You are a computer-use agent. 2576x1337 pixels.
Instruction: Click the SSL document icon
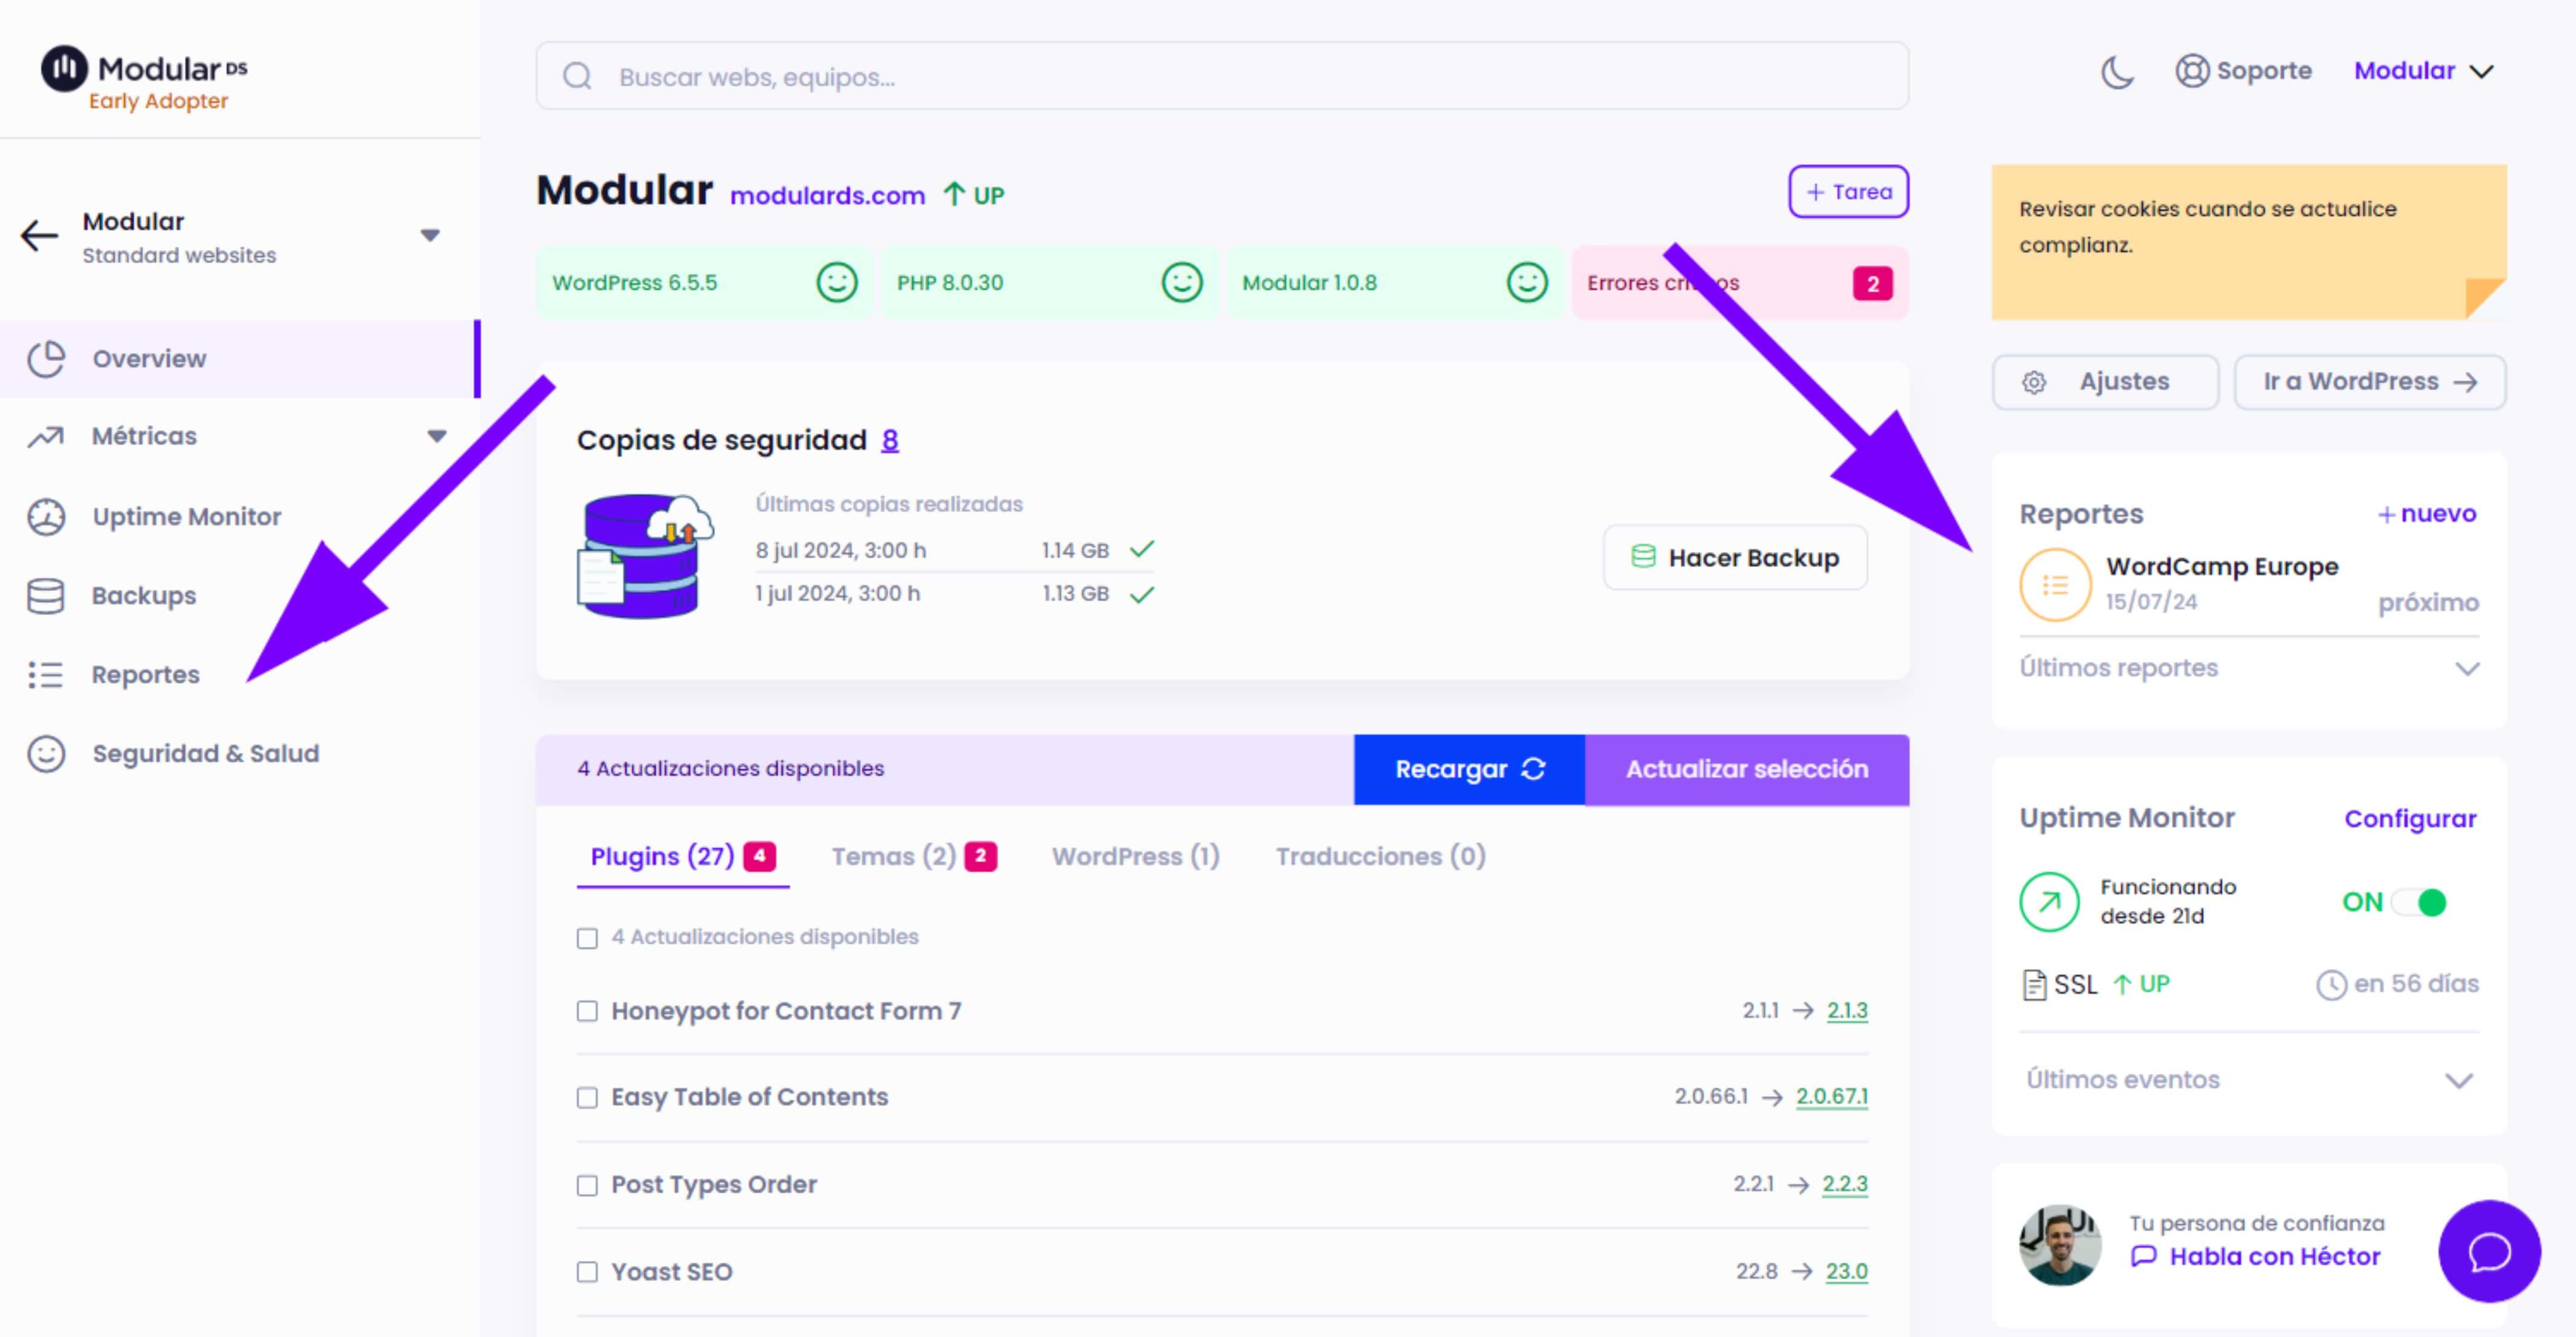[x=2033, y=984]
